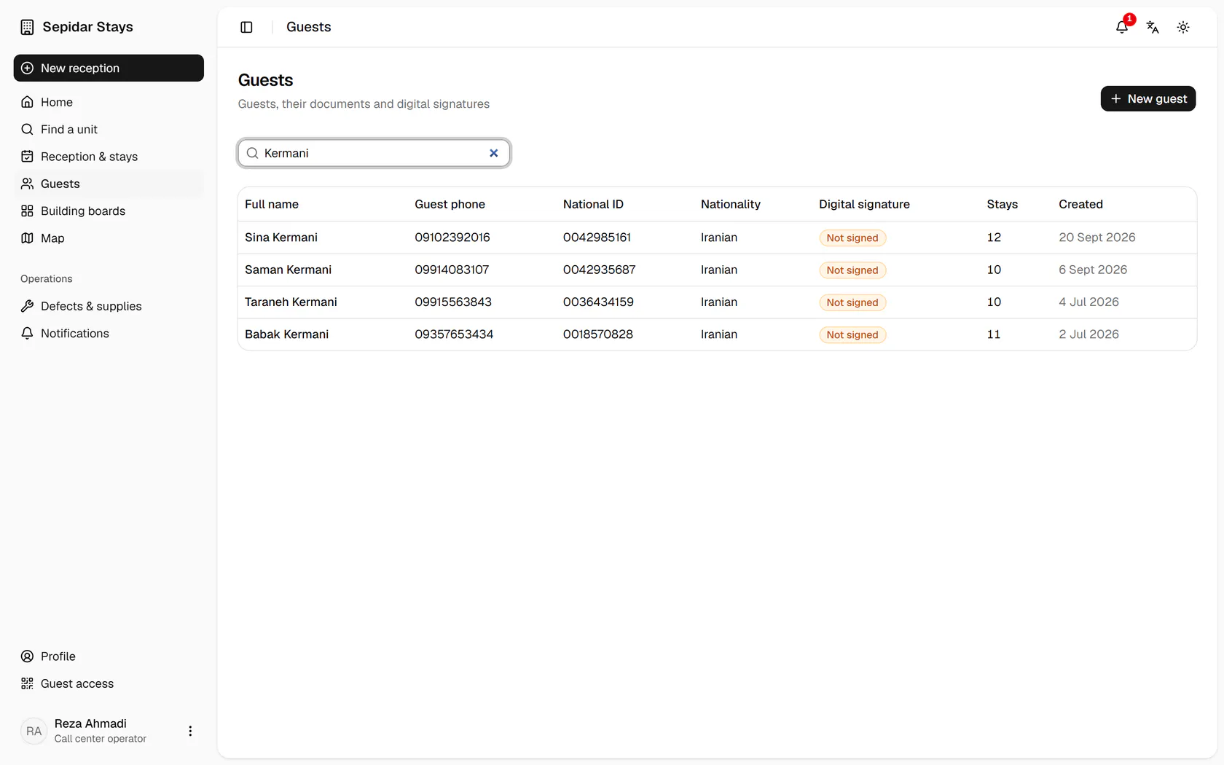Click phone number 09914083107
Viewport: 1224px width, 765px height.
[x=452, y=270]
